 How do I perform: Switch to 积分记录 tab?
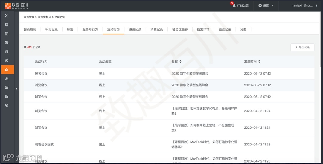(x=51, y=29)
